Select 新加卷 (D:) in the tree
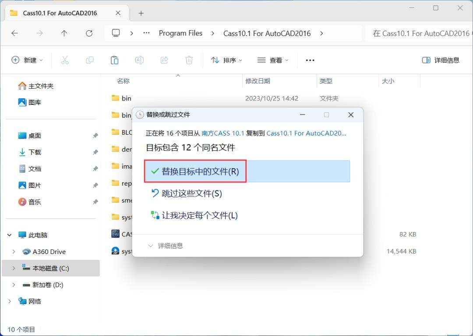The width and height of the screenshot is (473, 336). pos(43,285)
